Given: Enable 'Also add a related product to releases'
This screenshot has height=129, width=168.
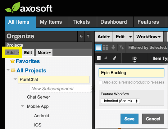Looking at the screenshot, I should click(x=101, y=82).
